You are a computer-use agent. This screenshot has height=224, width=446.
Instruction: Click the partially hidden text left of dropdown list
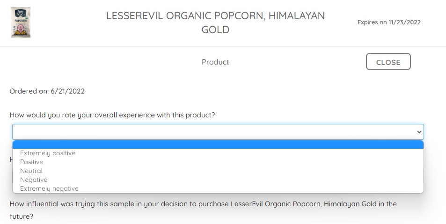coord(11,159)
